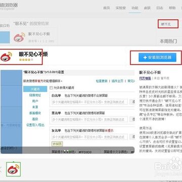Click the 使用方法 heading in the description
The width and height of the screenshot is (182, 182).
point(146,128)
